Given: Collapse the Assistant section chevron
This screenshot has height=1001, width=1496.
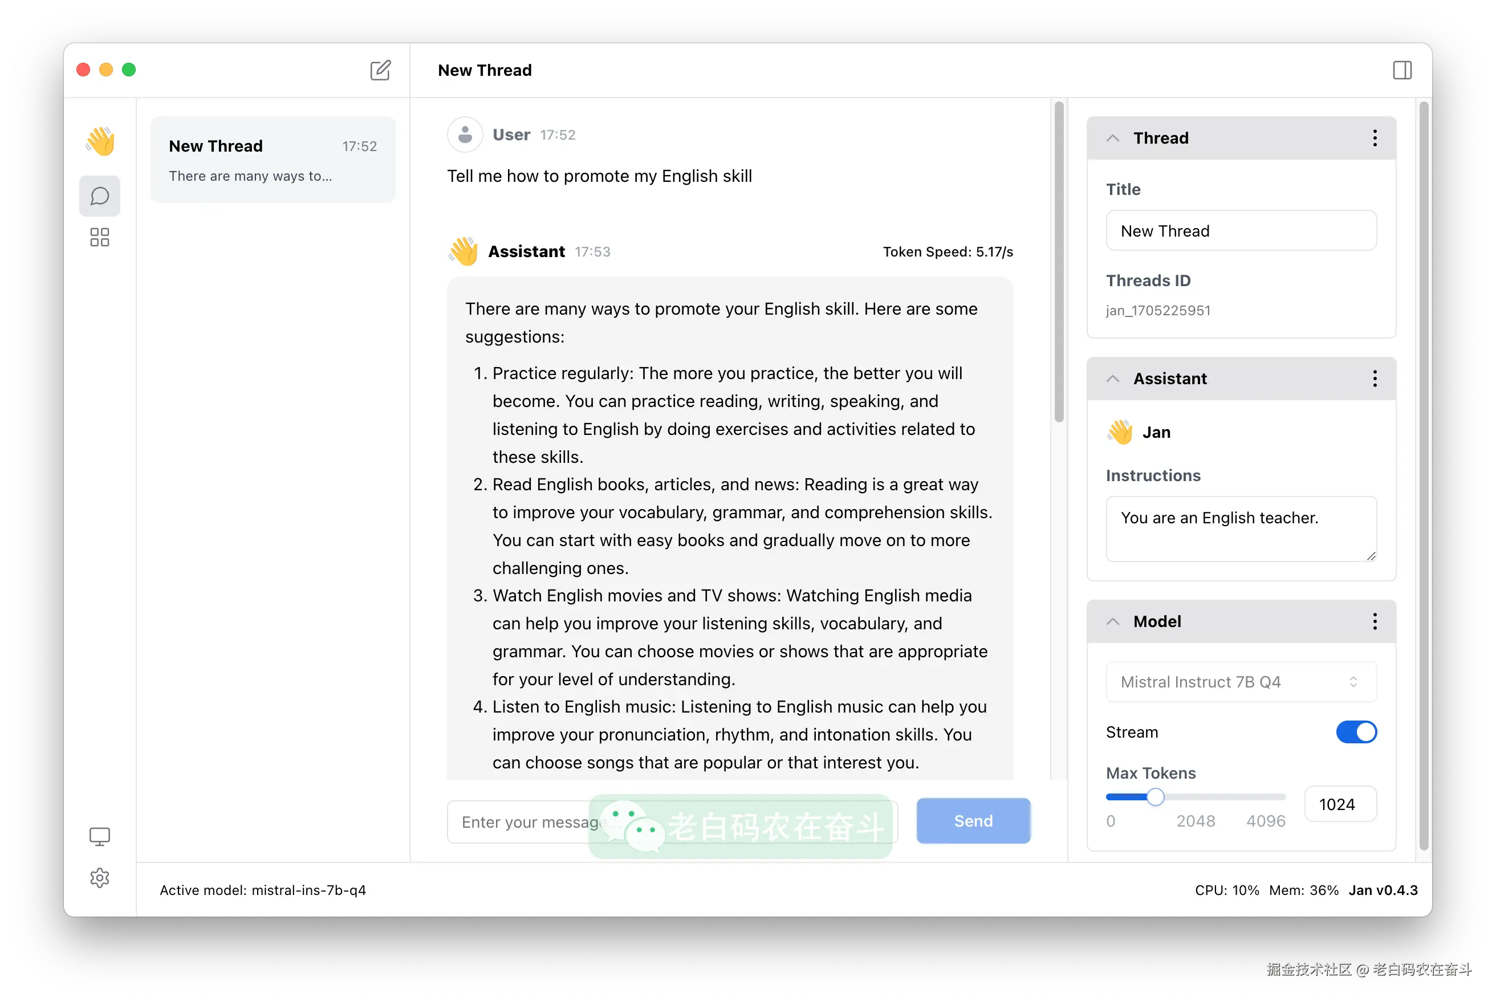Looking at the screenshot, I should (1113, 379).
